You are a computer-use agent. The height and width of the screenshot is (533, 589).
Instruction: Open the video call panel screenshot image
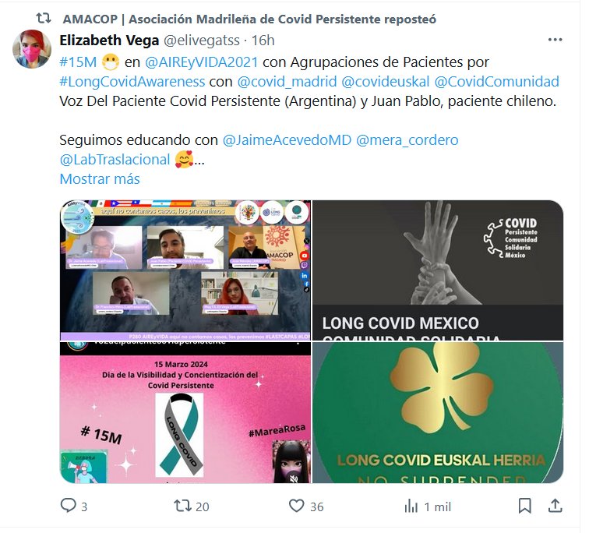tap(185, 270)
